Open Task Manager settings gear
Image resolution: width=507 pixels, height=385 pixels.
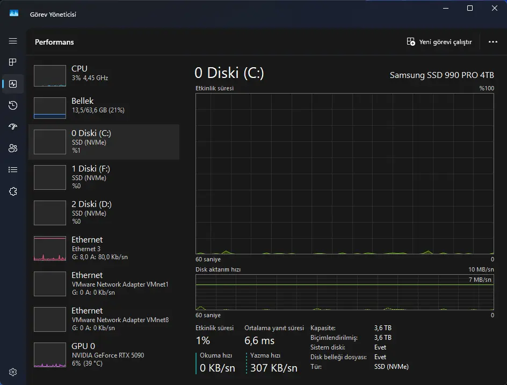pos(13,372)
